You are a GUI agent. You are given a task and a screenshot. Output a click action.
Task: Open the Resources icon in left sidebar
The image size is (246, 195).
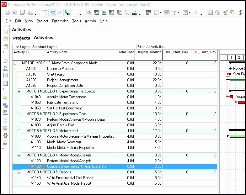point(5,68)
